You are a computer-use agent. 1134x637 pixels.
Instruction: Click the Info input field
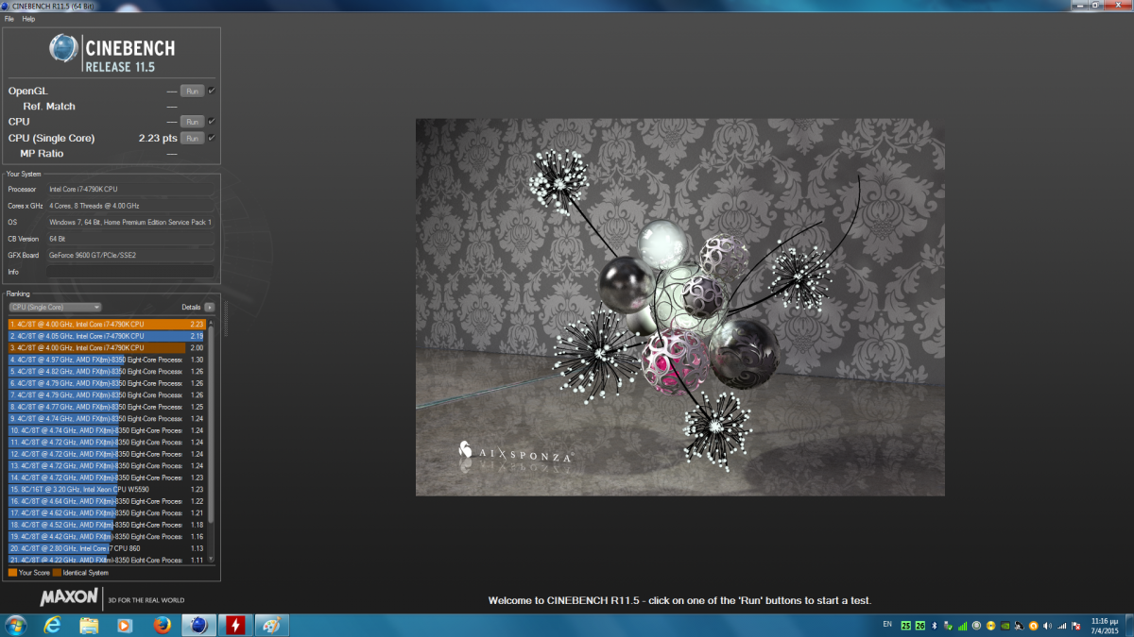tap(130, 272)
